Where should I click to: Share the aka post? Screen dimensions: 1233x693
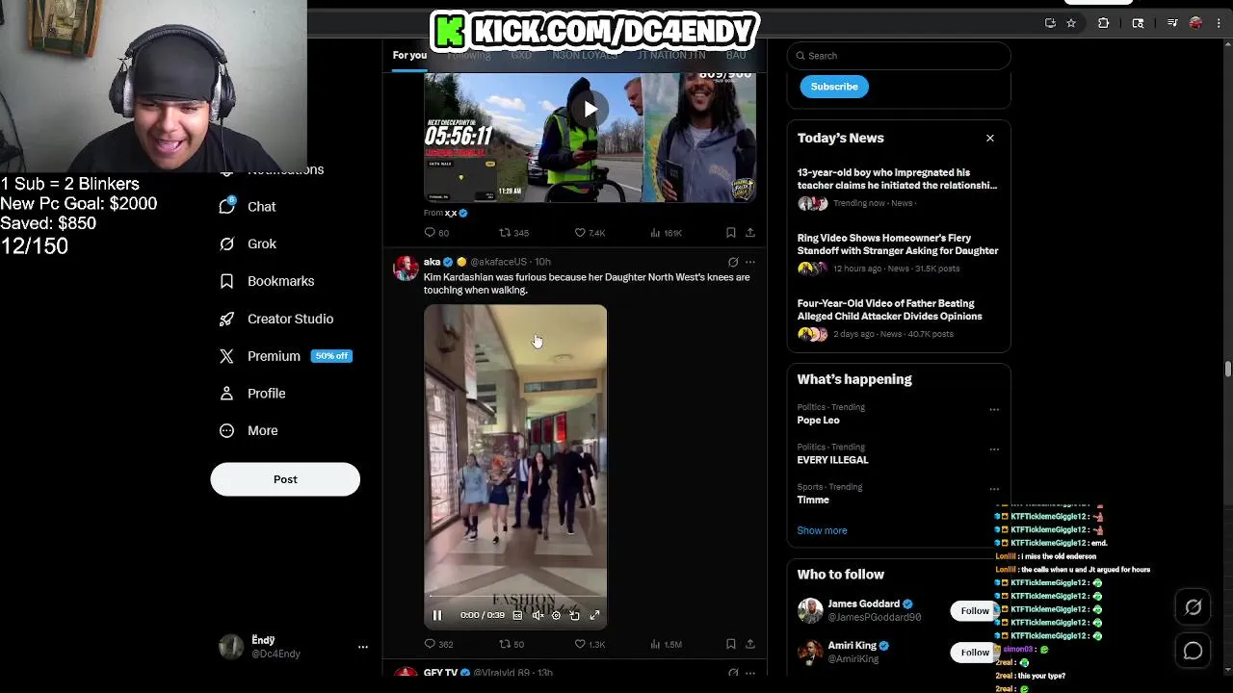coord(750,644)
